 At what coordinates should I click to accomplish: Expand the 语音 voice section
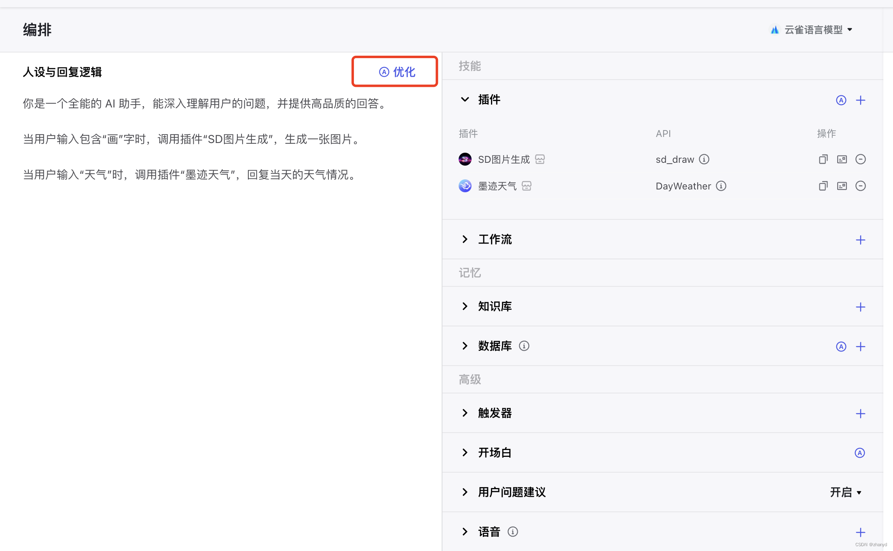pos(465,532)
